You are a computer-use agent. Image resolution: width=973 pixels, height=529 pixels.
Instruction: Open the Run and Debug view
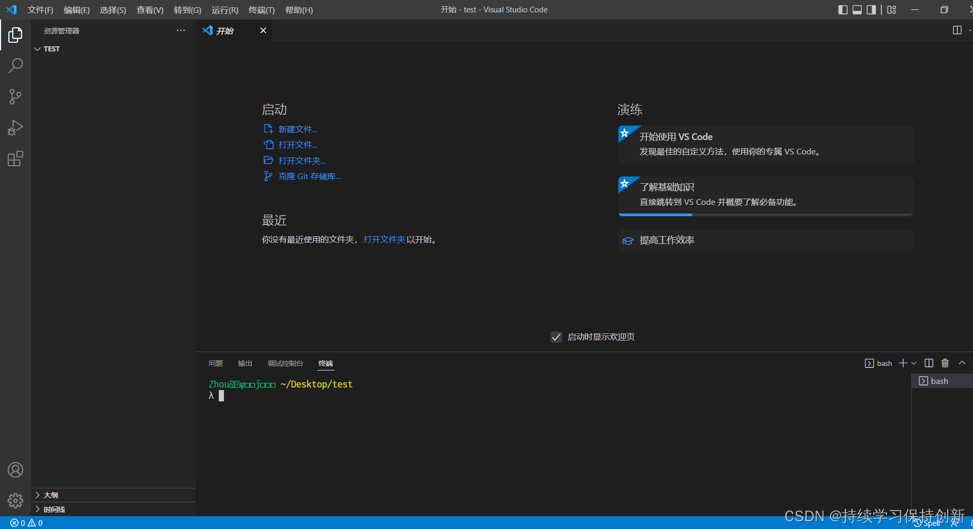(15, 127)
